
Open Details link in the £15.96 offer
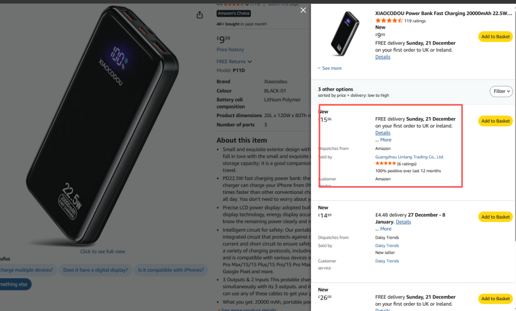383,133
